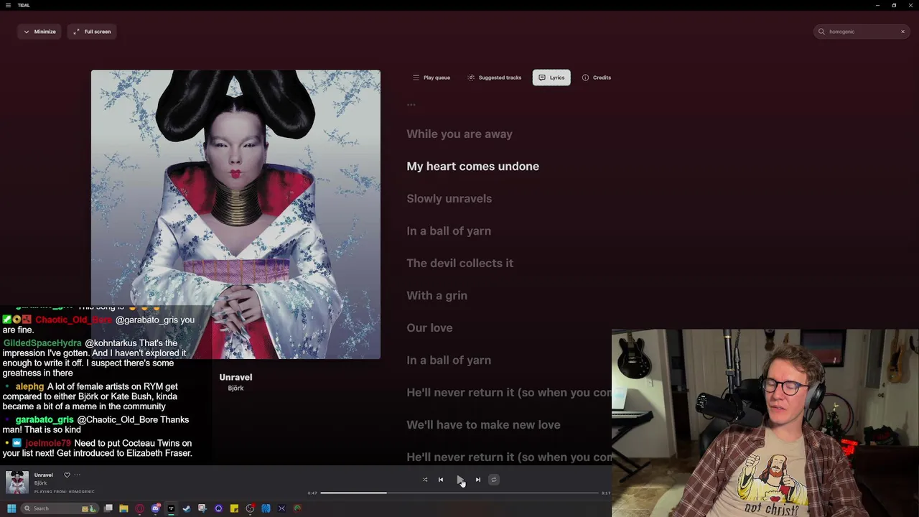Click 'PLAYING FROM: HOMOGENIC' link
The width and height of the screenshot is (919, 517).
coord(64,492)
